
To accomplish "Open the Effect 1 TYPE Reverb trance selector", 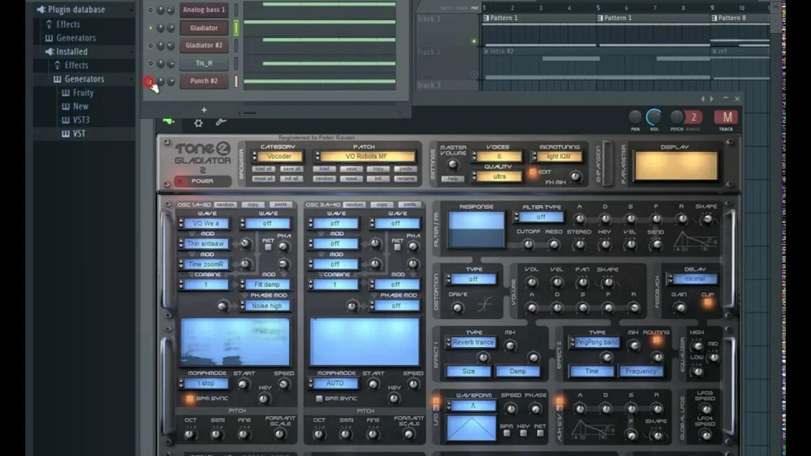I will (x=469, y=343).
